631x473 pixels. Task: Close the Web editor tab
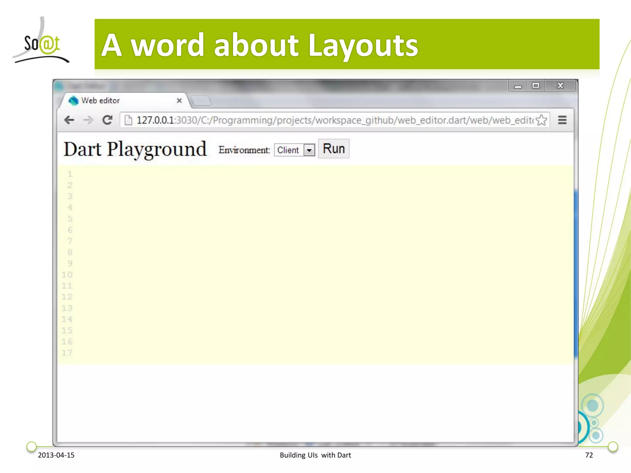[x=179, y=101]
